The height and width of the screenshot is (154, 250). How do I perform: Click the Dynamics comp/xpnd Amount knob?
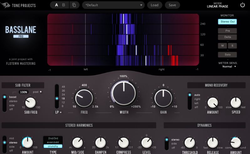[236, 142]
